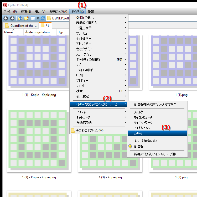Expand タイトルバー submenu
Viewport: 197px width, 197px height.
pos(99,38)
